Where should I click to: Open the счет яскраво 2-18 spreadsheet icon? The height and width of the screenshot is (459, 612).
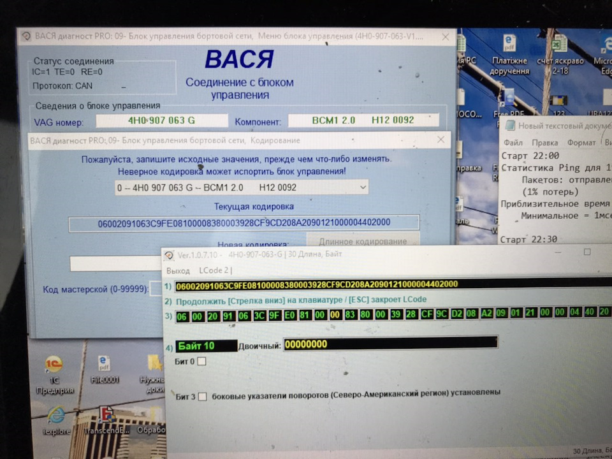tap(560, 55)
